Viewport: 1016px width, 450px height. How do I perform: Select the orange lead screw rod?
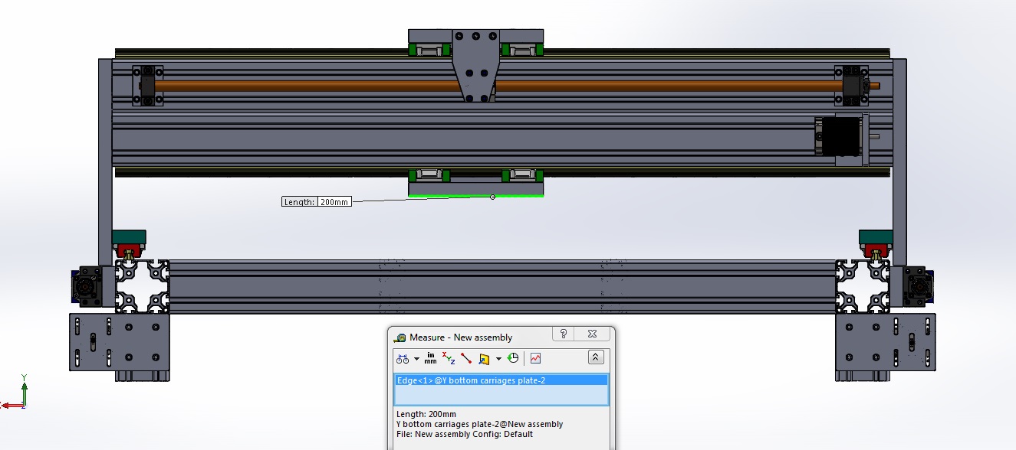[307, 86]
